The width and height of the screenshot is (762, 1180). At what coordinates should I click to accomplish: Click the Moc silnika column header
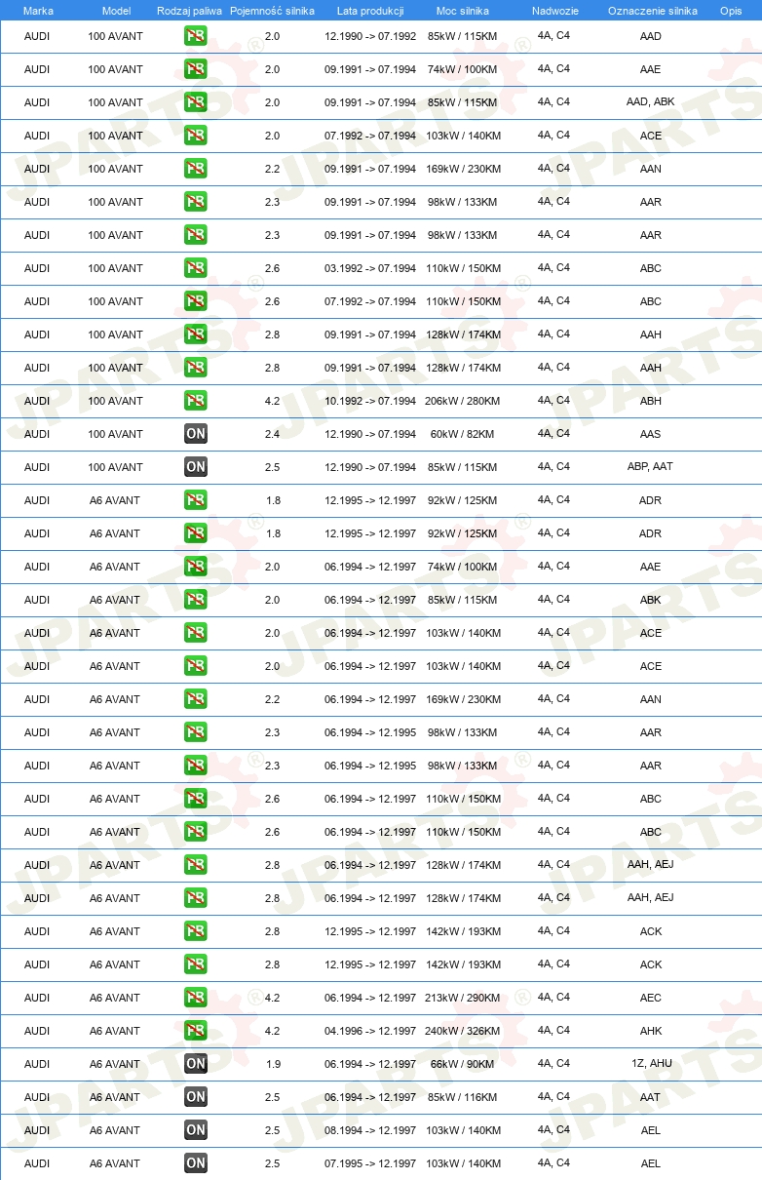click(x=463, y=11)
